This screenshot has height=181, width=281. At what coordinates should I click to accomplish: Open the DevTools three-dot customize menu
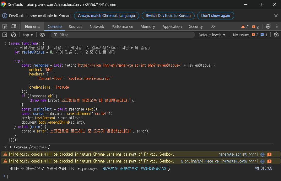276,27
